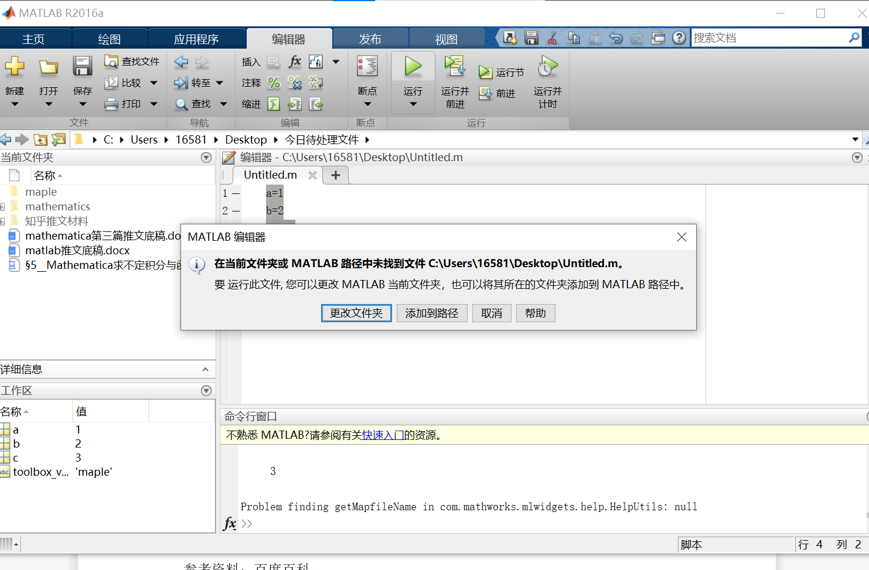
Task: Click Help (帮助) in the dialog
Action: tap(536, 313)
